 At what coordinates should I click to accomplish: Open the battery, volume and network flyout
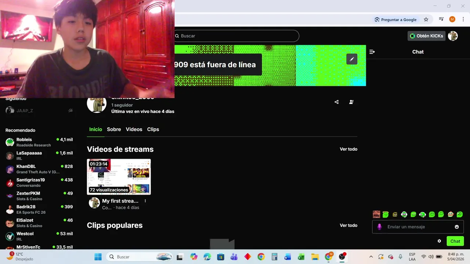pos(431,257)
